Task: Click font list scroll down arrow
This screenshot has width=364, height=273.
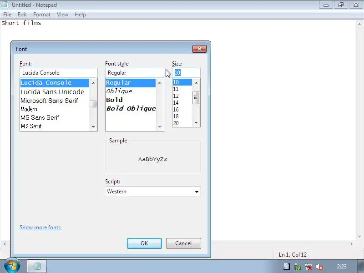Action: pyautogui.click(x=93, y=127)
